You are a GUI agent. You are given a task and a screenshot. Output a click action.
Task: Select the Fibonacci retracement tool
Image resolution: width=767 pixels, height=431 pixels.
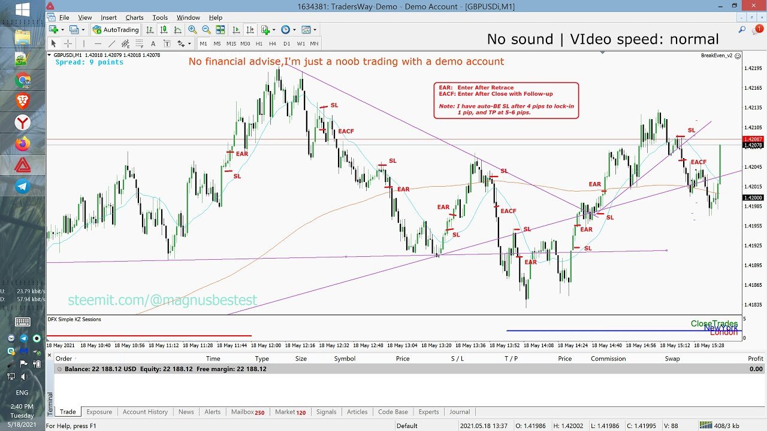139,44
